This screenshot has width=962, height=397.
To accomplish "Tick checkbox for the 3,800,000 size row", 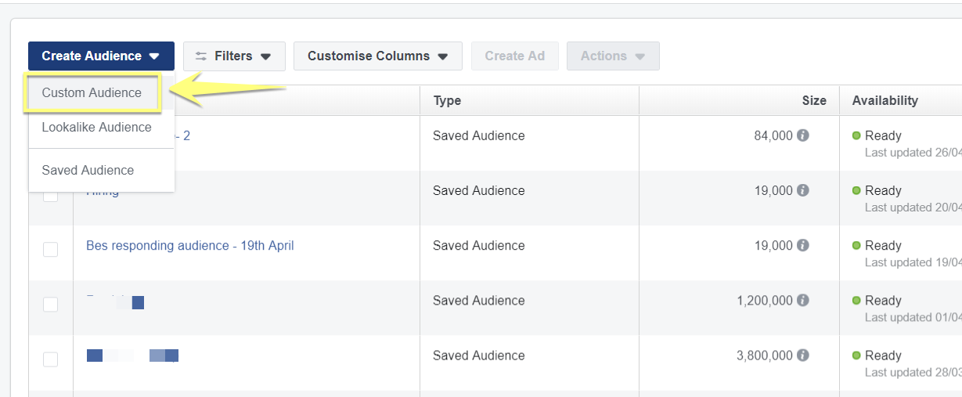I will [50, 359].
